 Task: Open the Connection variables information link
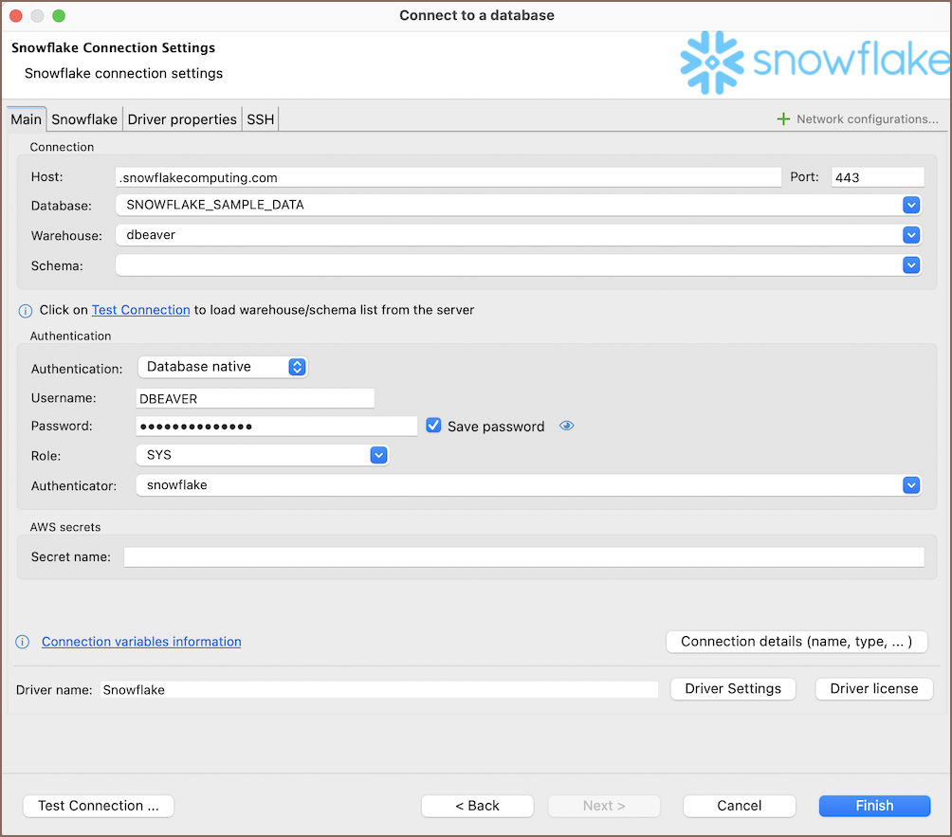pyautogui.click(x=141, y=642)
